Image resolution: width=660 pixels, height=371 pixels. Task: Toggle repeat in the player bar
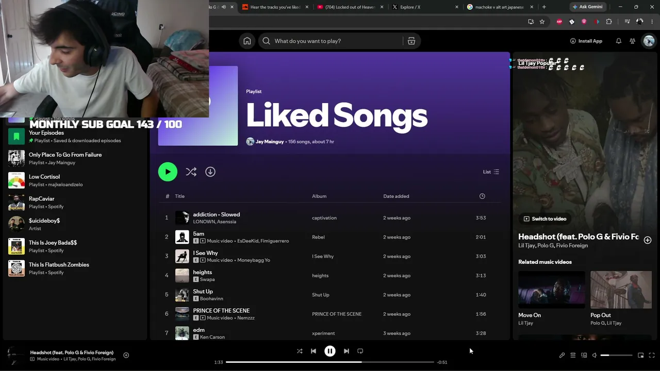tap(360, 351)
